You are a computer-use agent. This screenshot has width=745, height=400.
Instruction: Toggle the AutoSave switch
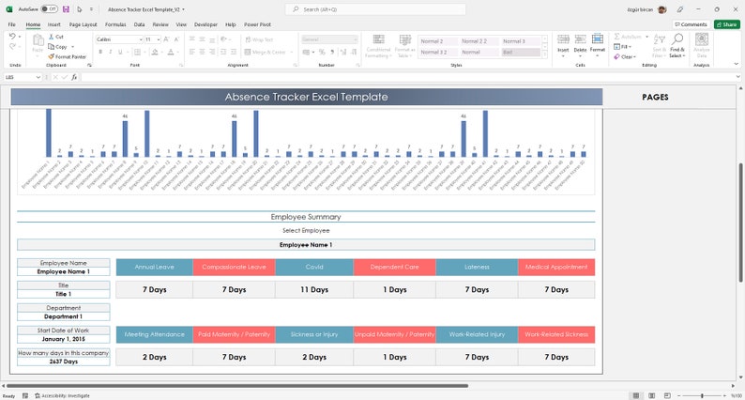click(x=49, y=9)
